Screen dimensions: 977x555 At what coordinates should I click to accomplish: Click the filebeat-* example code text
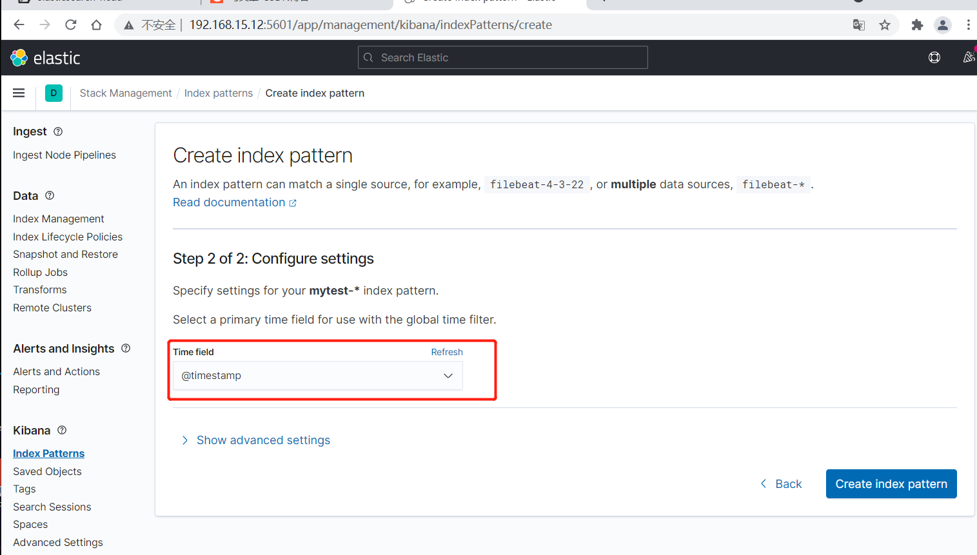coord(773,185)
